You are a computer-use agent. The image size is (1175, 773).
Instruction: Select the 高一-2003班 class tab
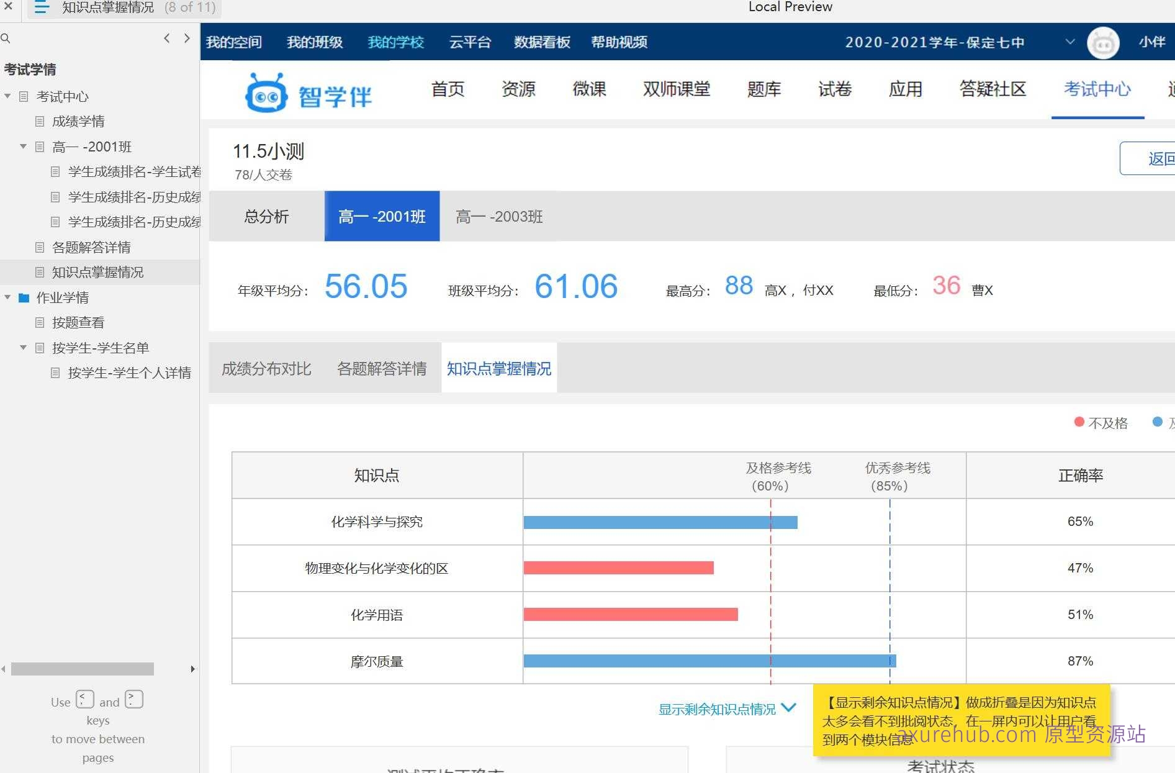(x=498, y=217)
